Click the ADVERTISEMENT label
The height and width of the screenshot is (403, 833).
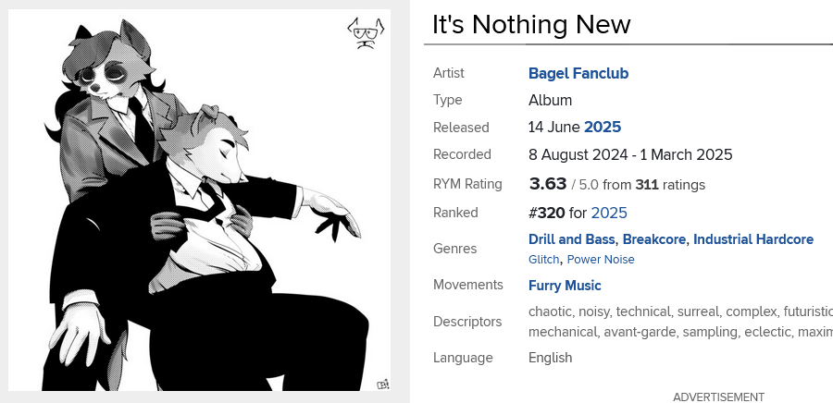click(718, 397)
